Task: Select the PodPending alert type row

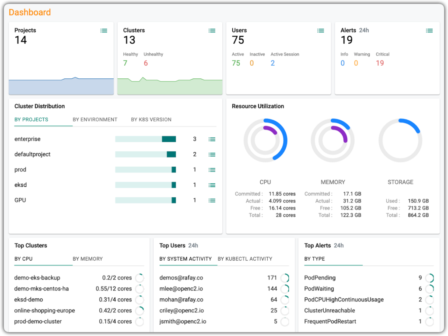Action: tap(320, 278)
